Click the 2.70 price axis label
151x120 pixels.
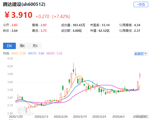pyautogui.click(x=10, y=106)
